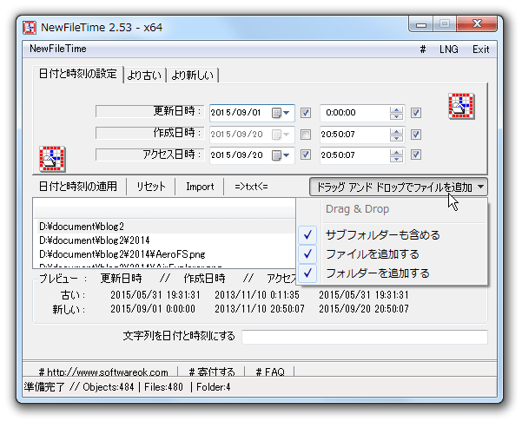Click preview new date 2015/09/01 0:00:00
Image resolution: width=522 pixels, height=421 pixels.
point(153,309)
